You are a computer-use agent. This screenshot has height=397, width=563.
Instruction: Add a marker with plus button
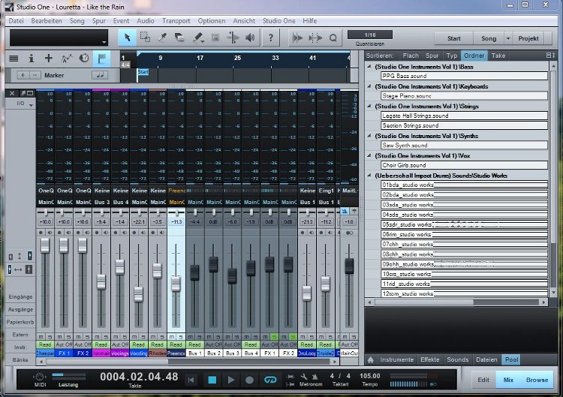23,75
